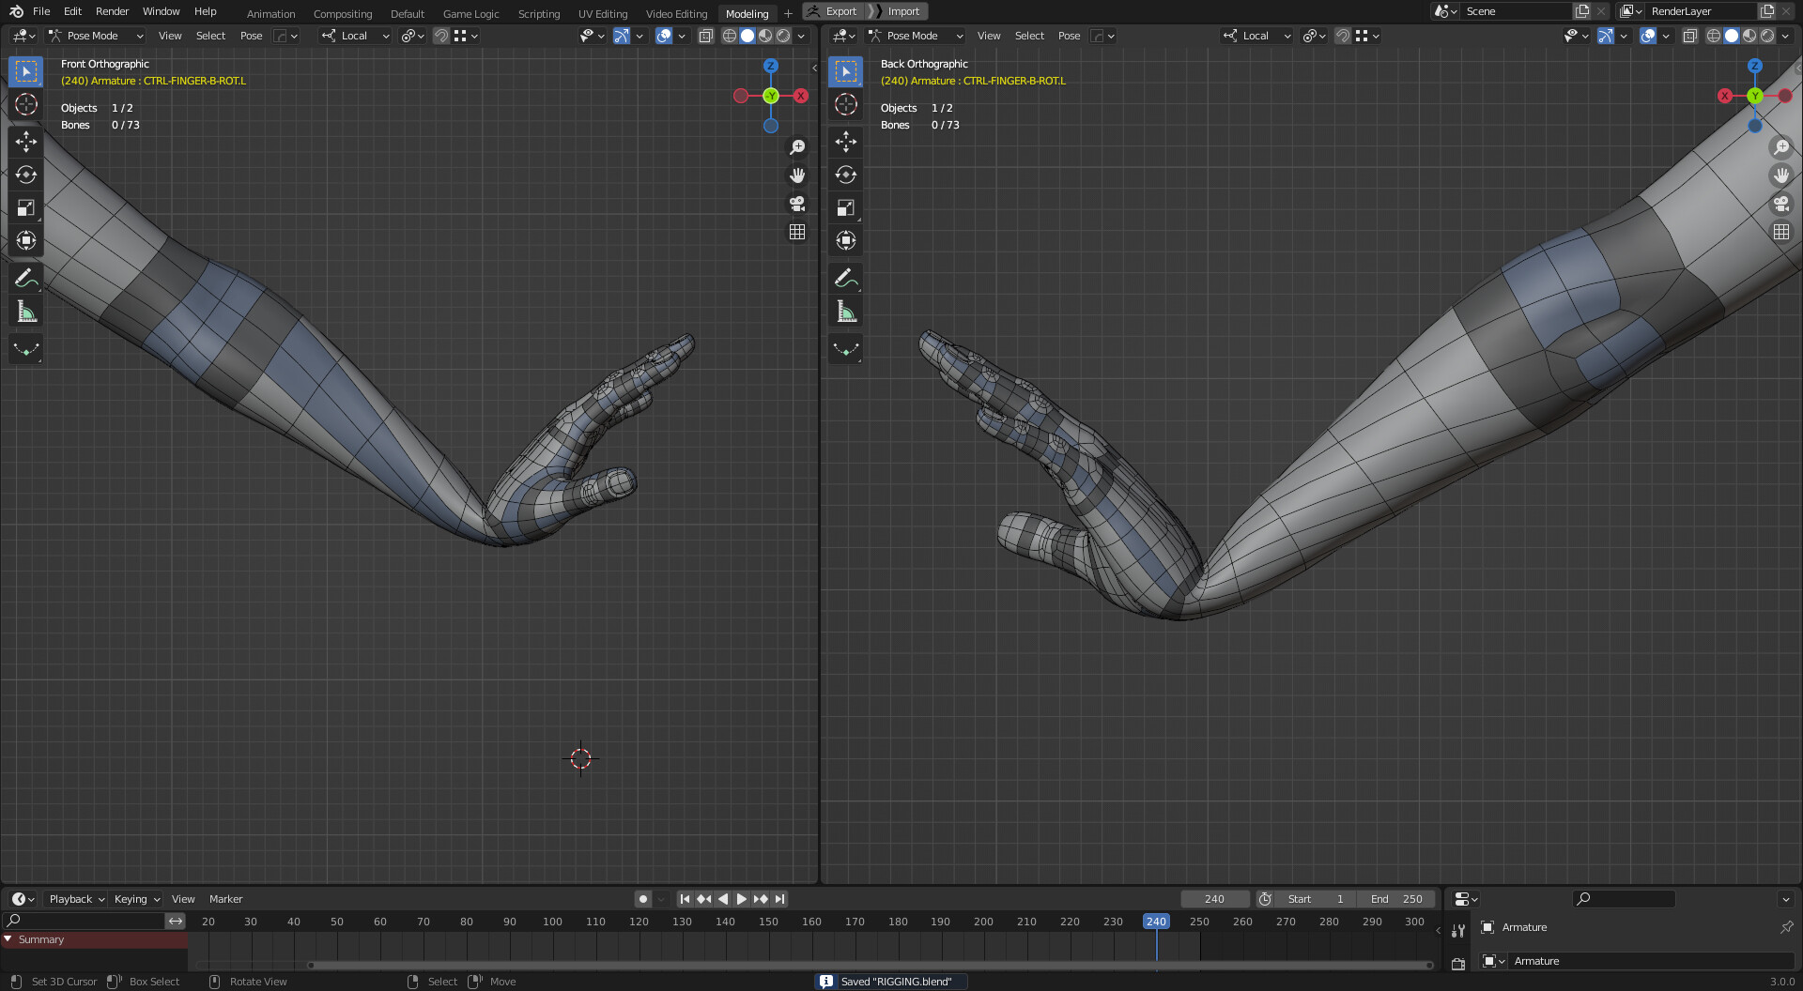
Task: Set the playhead to frame 100 on the timeline
Action: [552, 922]
